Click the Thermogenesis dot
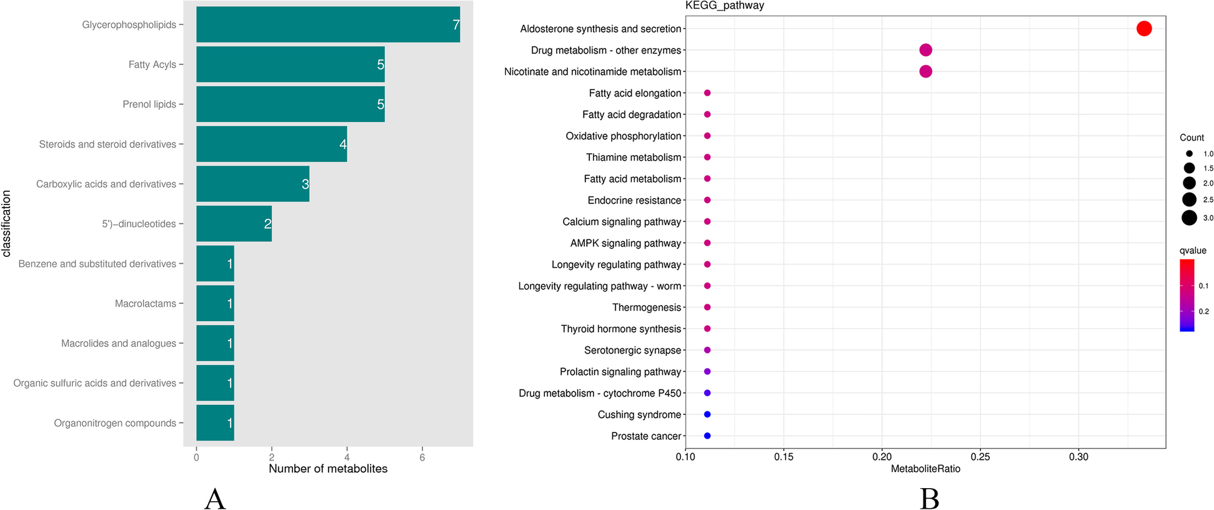Viewport: 1214px width, 510px height. (707, 307)
